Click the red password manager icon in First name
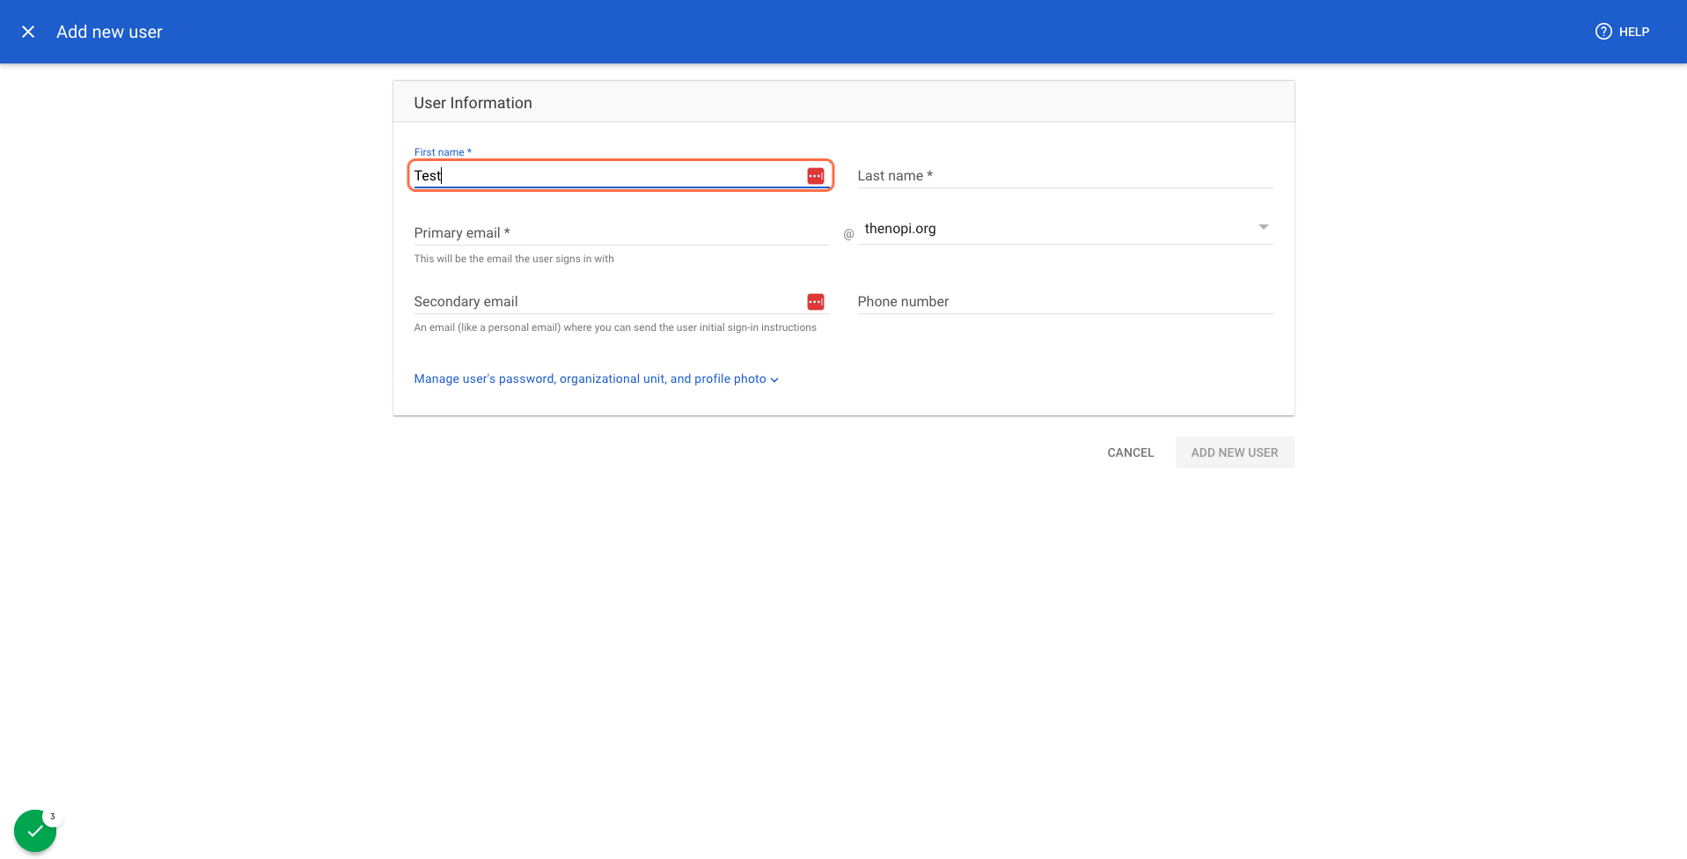The height and width of the screenshot is (859, 1687). click(x=816, y=176)
